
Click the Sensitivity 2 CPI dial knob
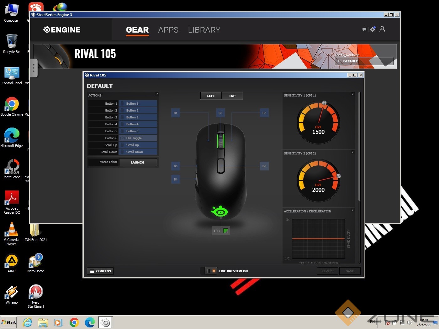(x=338, y=176)
